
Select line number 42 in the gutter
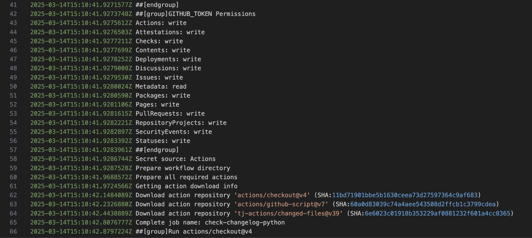13,14
